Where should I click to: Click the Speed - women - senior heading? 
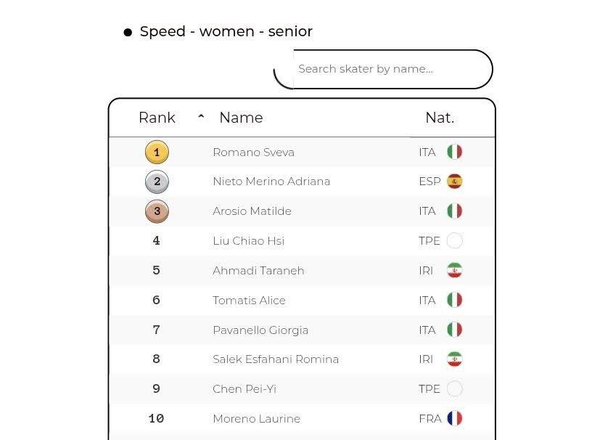pos(226,32)
